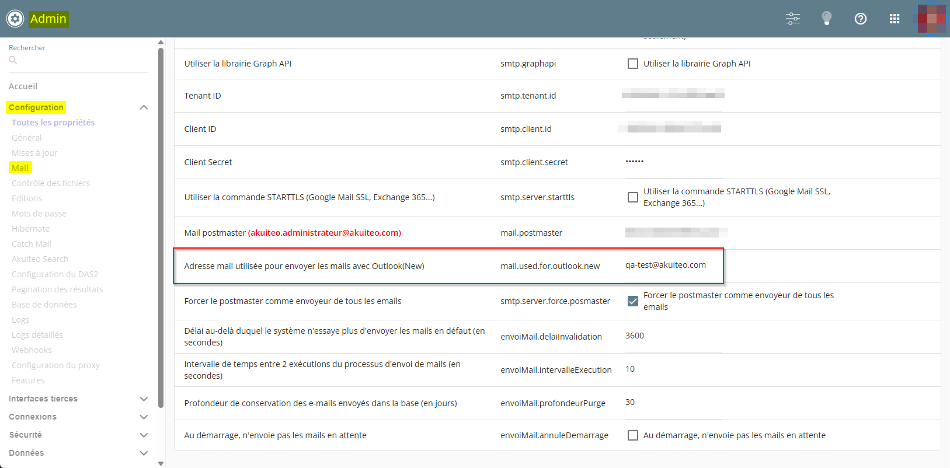Toggle the STARTTLS command checkbox
This screenshot has height=468, width=950.
tap(632, 197)
